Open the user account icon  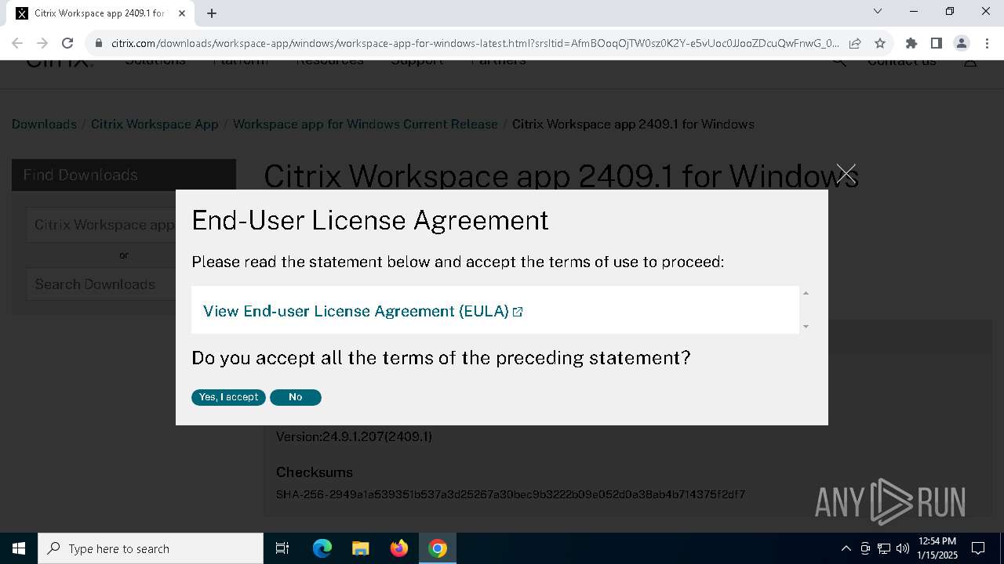click(970, 61)
